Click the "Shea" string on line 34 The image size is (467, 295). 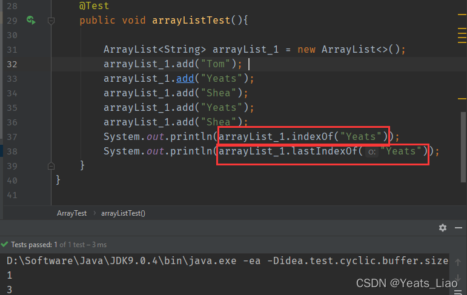click(x=219, y=93)
